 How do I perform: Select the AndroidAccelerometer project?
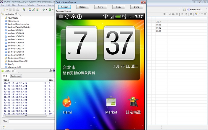[18, 24]
